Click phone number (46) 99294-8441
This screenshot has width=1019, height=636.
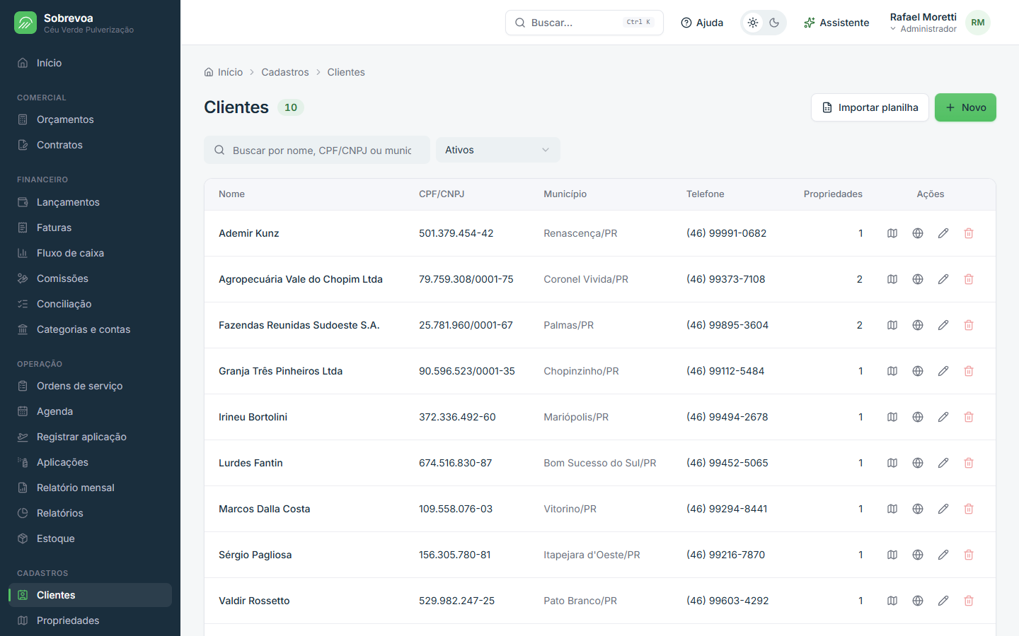[727, 509]
